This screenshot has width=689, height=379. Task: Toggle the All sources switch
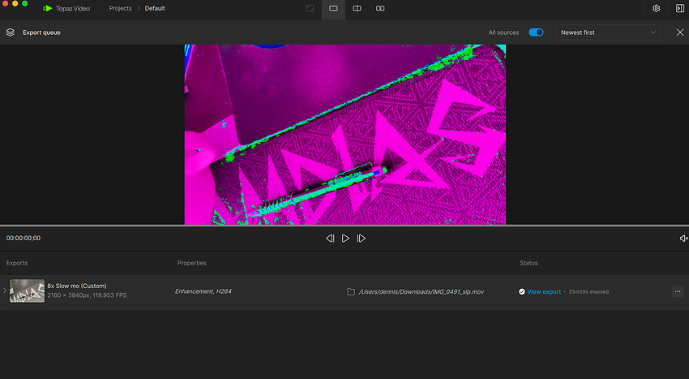tap(536, 32)
